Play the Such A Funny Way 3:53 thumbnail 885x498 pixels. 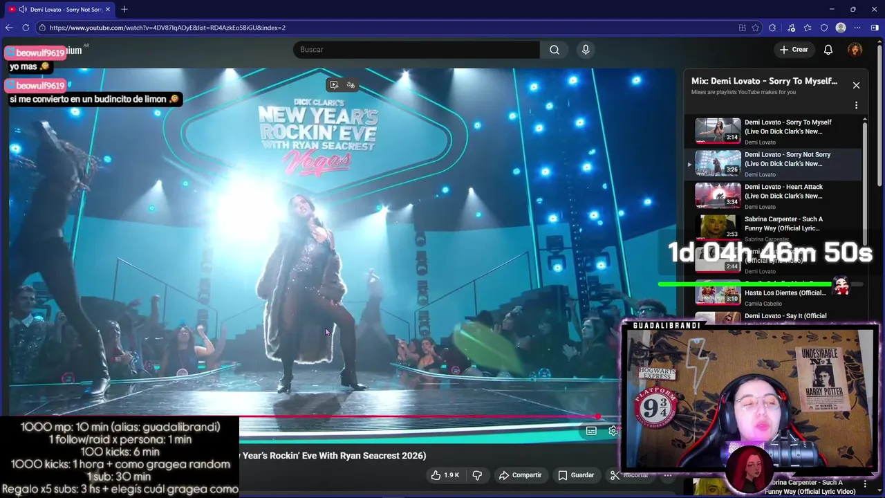[x=718, y=228]
